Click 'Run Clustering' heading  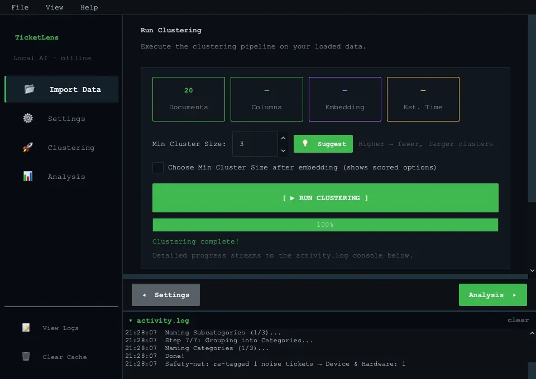click(x=171, y=30)
